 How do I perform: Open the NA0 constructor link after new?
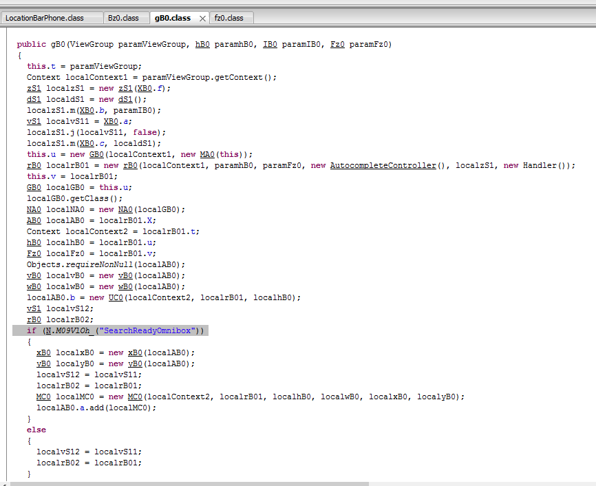125,209
